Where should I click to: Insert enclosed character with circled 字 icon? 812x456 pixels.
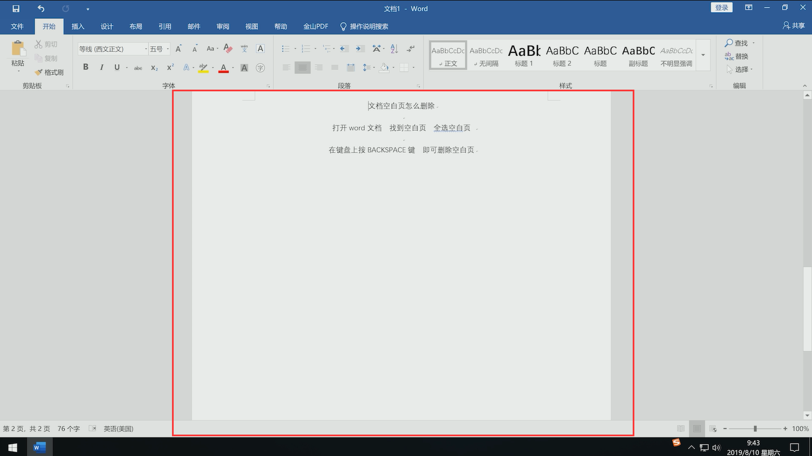tap(261, 68)
